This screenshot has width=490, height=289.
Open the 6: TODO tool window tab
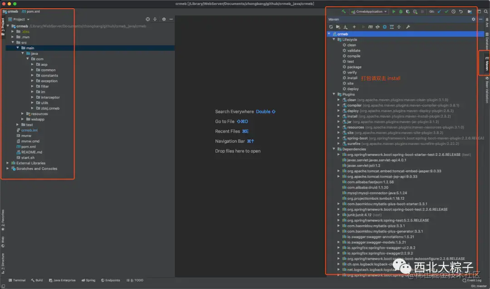(x=135, y=280)
